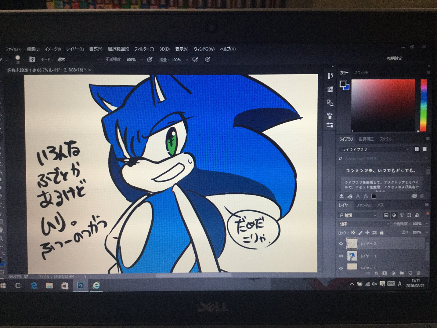Click the vertical hue spectrum slider
This screenshot has width=437, height=328.
point(424,105)
